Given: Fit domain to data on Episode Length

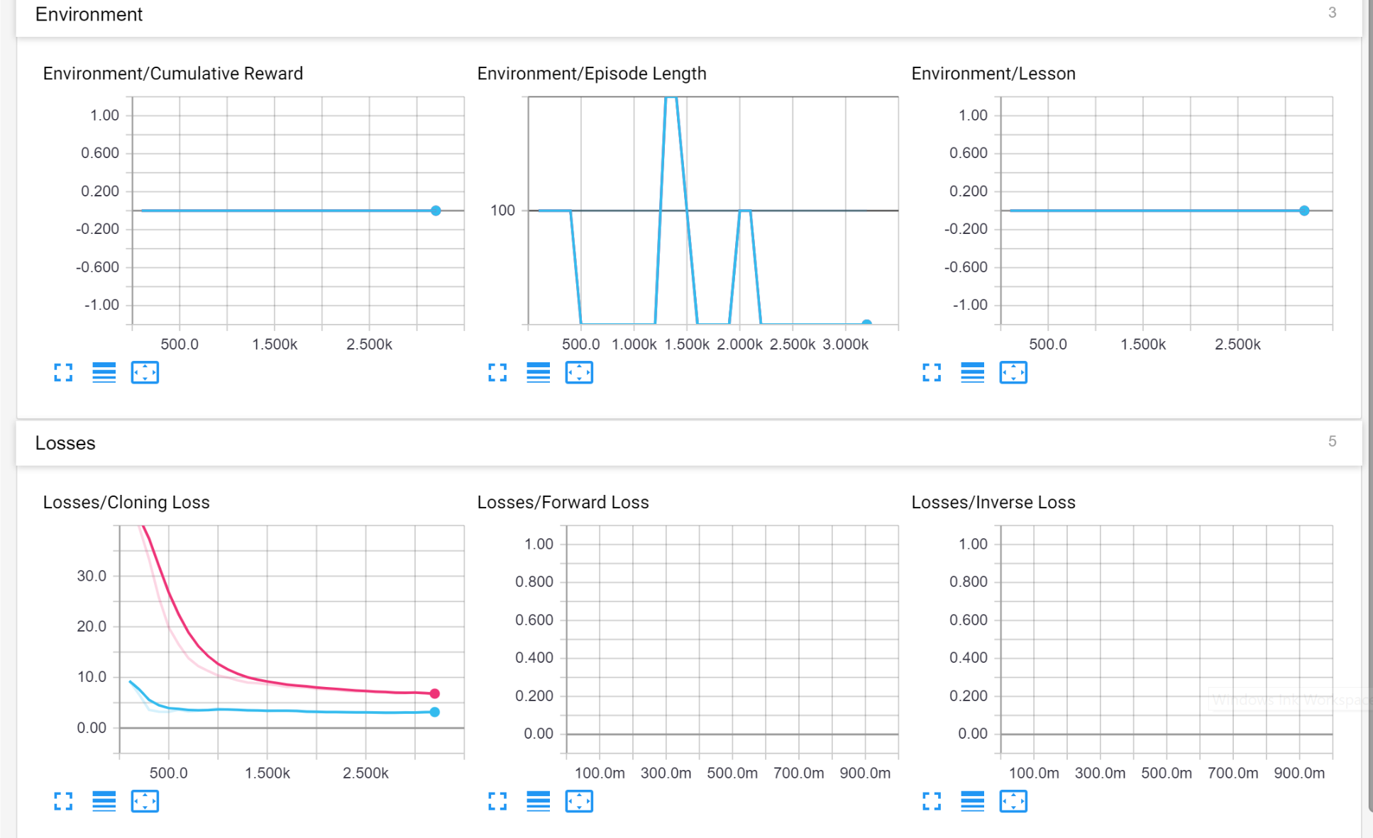Looking at the screenshot, I should (579, 372).
